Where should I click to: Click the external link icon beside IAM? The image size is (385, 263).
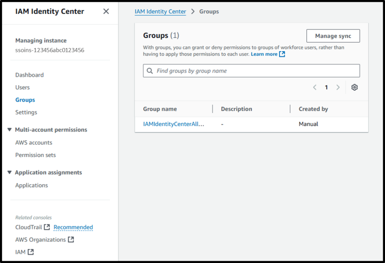(x=31, y=252)
